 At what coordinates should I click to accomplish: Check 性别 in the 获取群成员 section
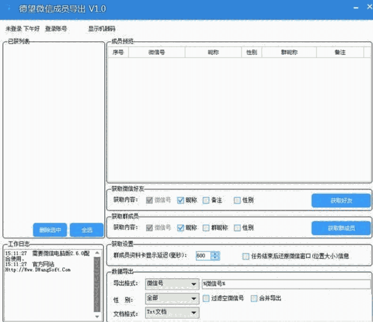[237, 228]
